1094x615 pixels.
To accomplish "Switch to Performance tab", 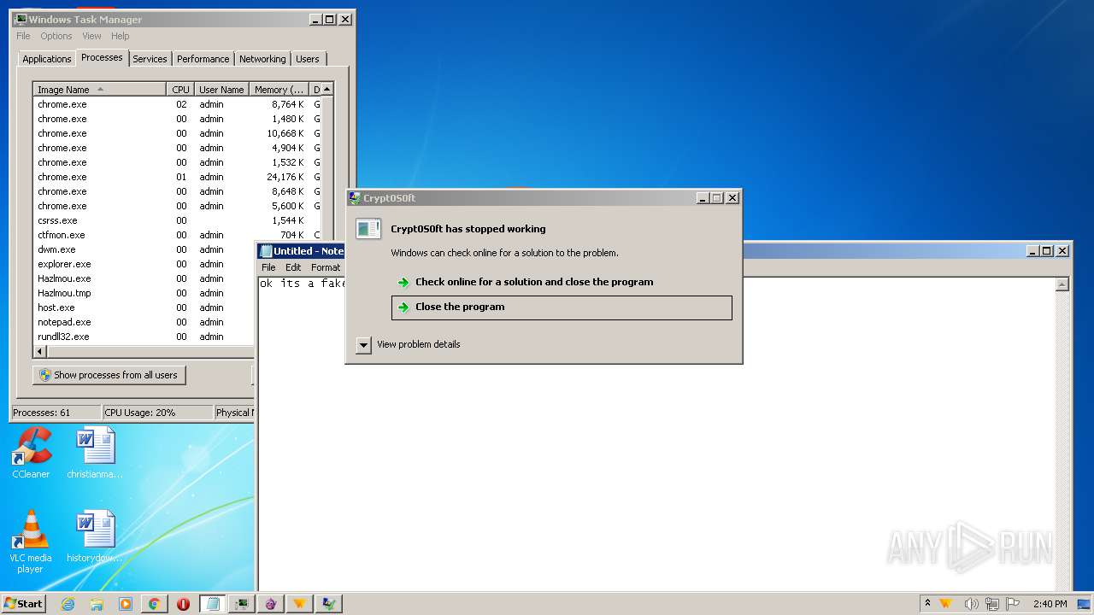I will tap(203, 59).
